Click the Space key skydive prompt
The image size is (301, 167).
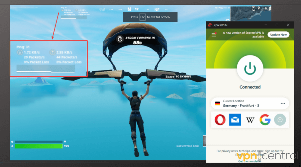[170, 76]
